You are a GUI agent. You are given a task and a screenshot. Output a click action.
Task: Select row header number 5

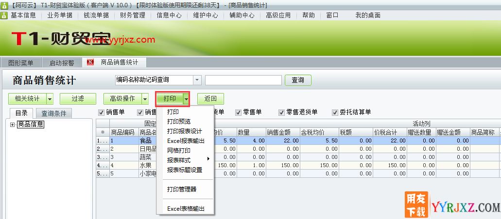pos(103,174)
